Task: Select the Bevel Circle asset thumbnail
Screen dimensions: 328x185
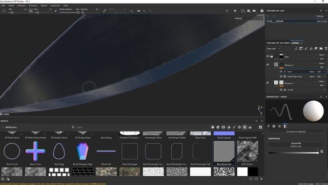Action: point(12,151)
